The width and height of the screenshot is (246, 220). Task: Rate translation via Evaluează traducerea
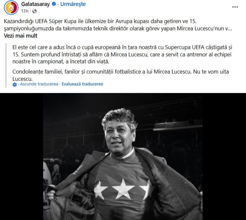(x=82, y=84)
